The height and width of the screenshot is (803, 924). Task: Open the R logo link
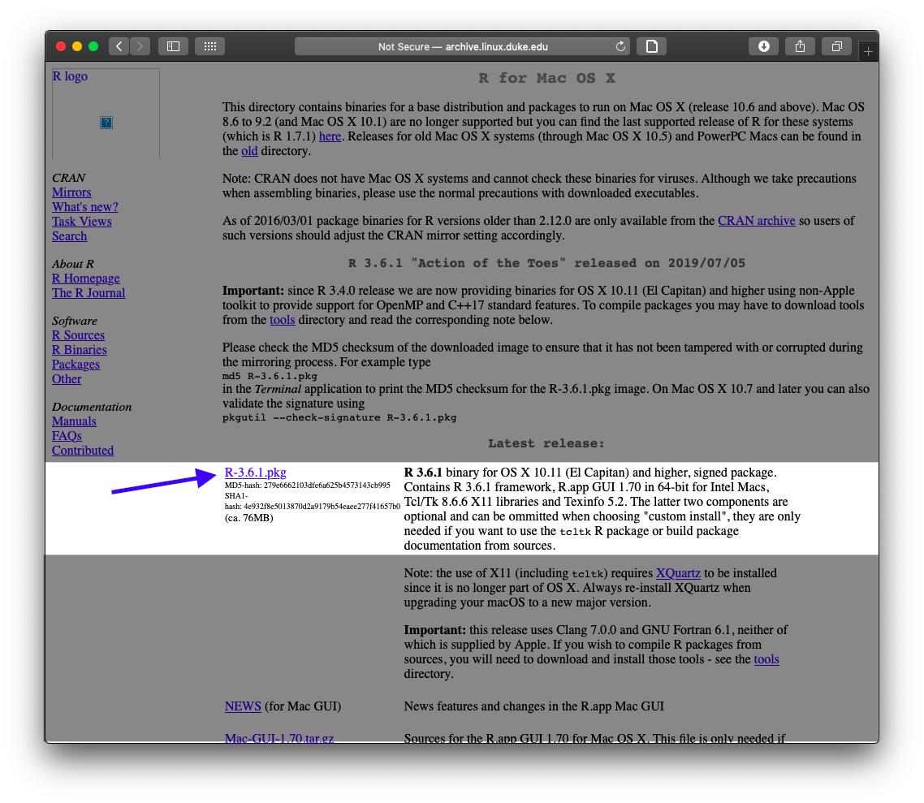(70, 76)
